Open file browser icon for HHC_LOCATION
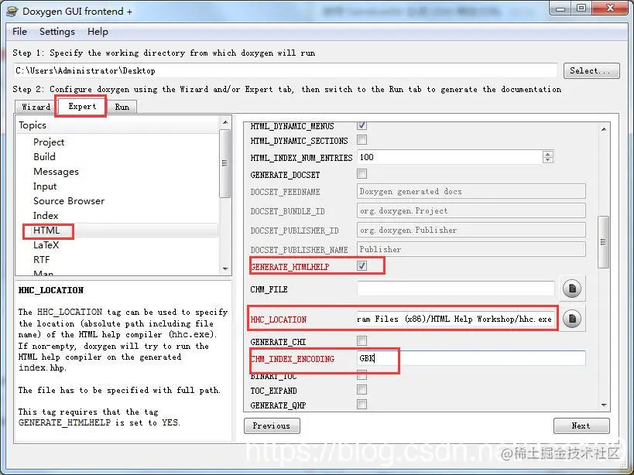 [x=572, y=319]
